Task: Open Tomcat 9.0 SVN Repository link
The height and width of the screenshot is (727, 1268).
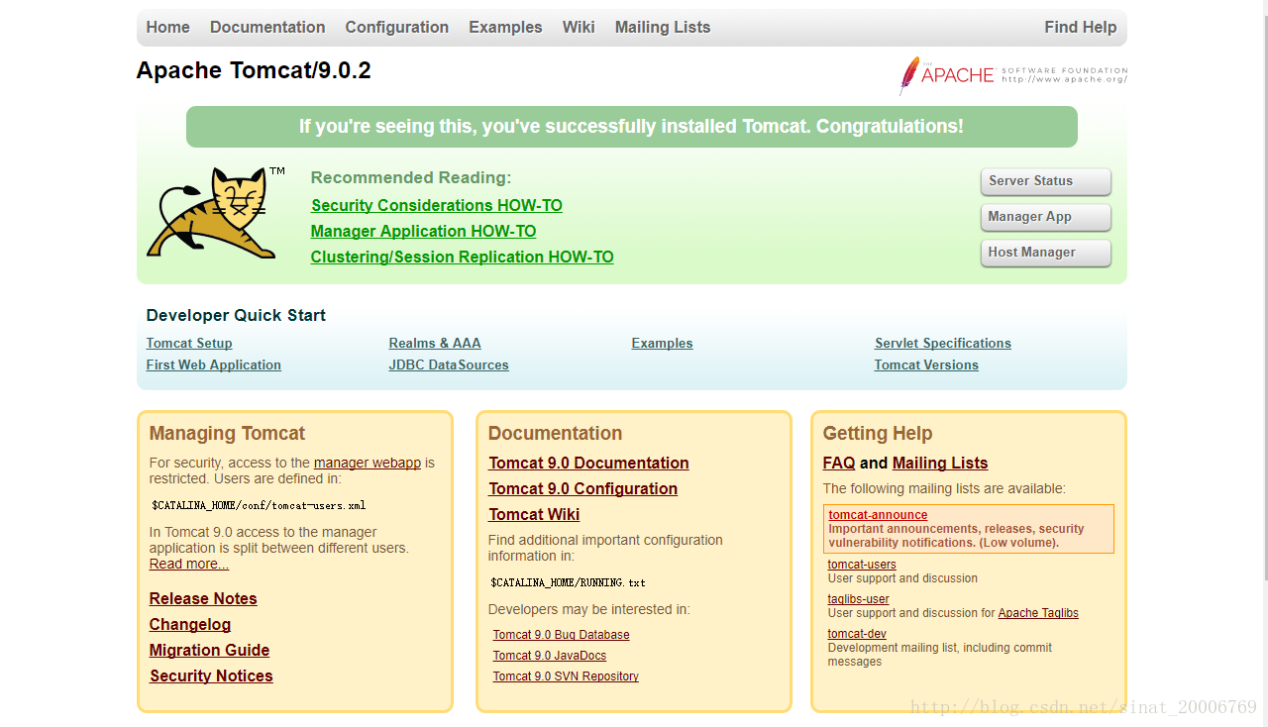Action: pos(566,676)
